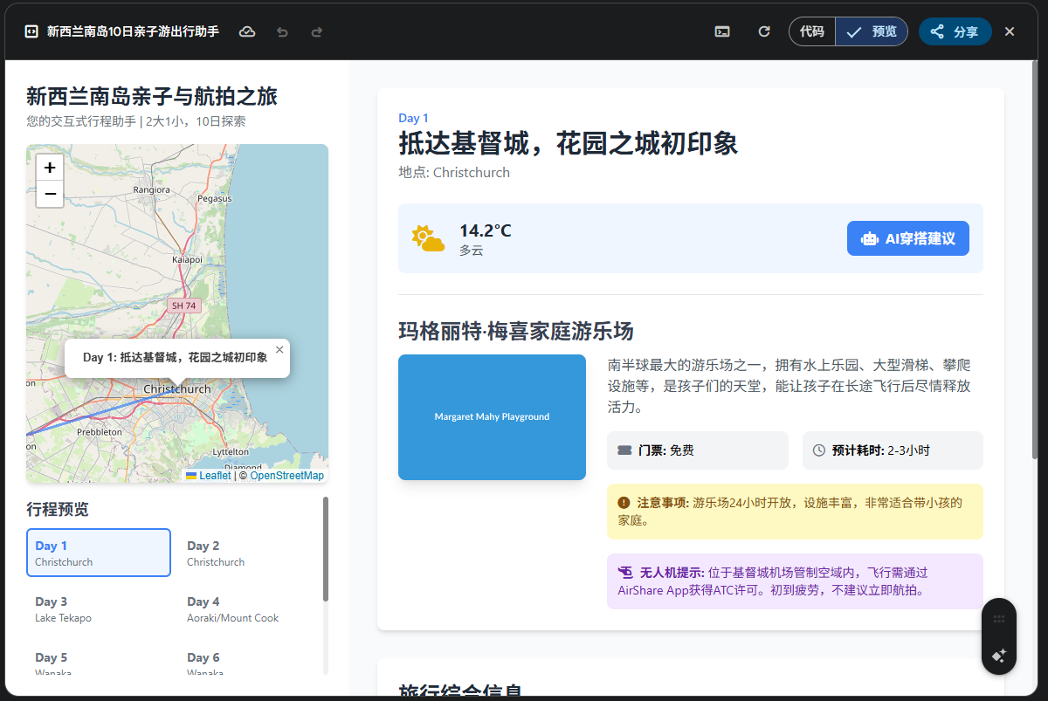1048x701 pixels.
Task: Switch to the 预览 view
Action: 872,31
